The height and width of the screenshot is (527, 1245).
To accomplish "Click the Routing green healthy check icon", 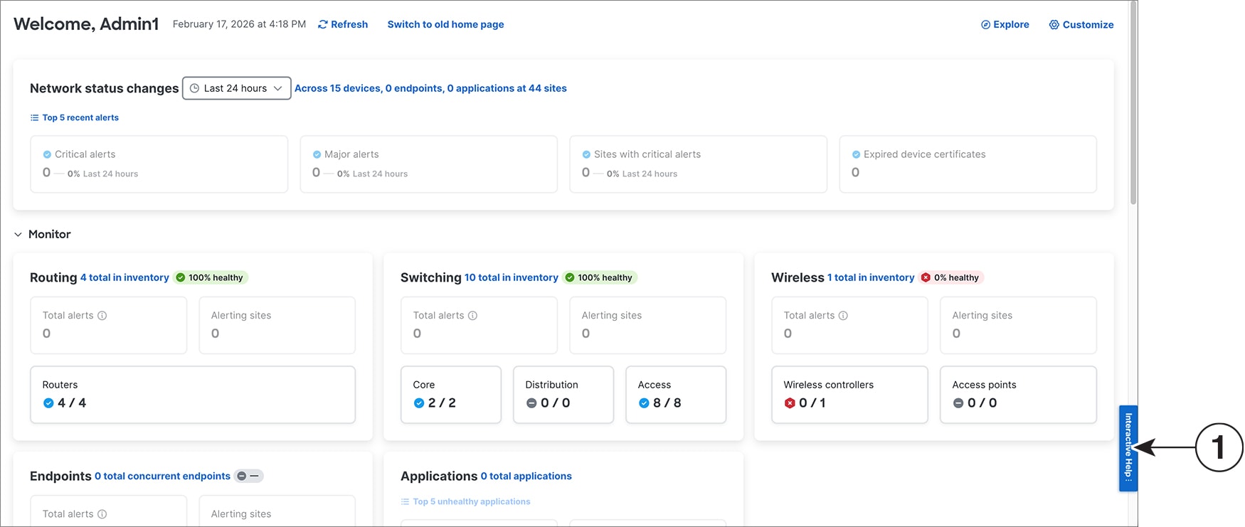I will [181, 277].
